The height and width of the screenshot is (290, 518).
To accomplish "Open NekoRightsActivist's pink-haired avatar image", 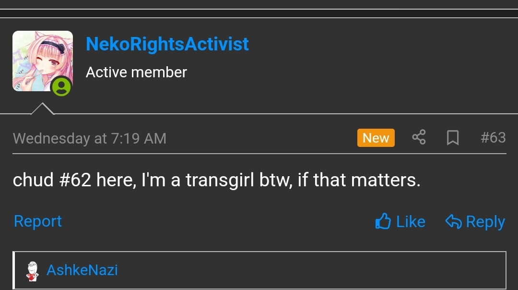I will click(43, 61).
